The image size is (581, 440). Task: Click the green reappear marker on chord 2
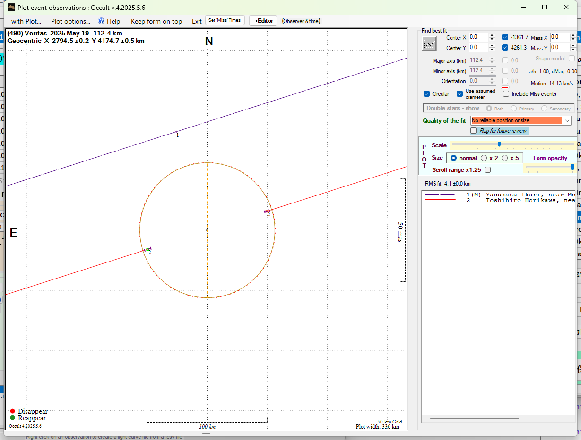tap(147, 249)
